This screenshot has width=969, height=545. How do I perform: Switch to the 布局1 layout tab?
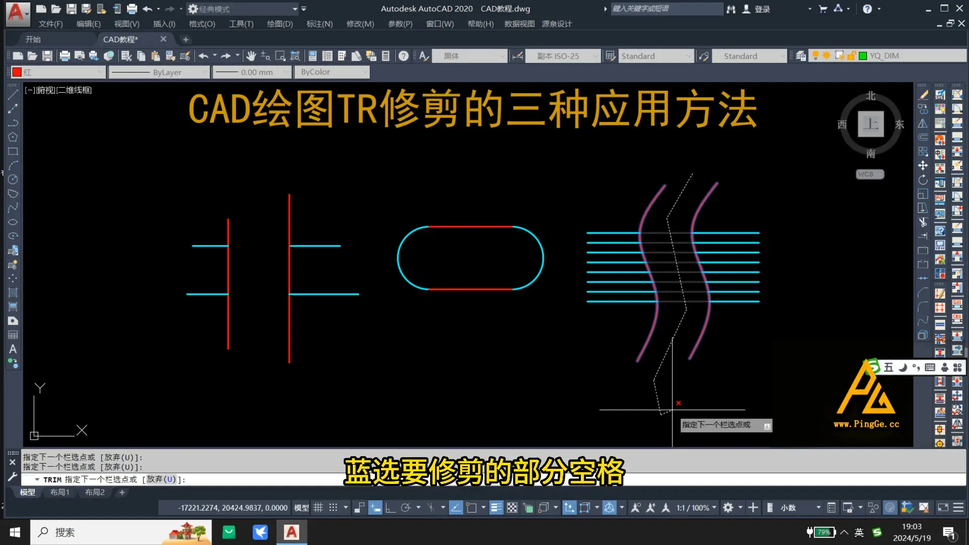(60, 493)
